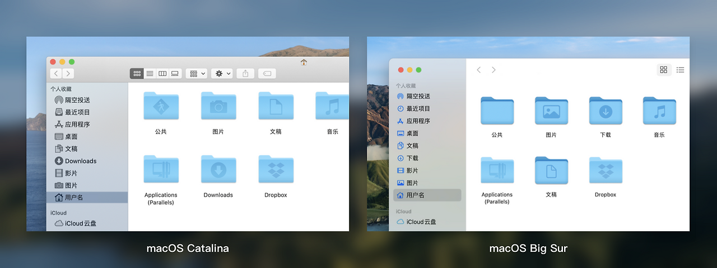The height and width of the screenshot is (268, 717).
Task: Select the 下载 folder in Big Sur
Action: click(606, 111)
